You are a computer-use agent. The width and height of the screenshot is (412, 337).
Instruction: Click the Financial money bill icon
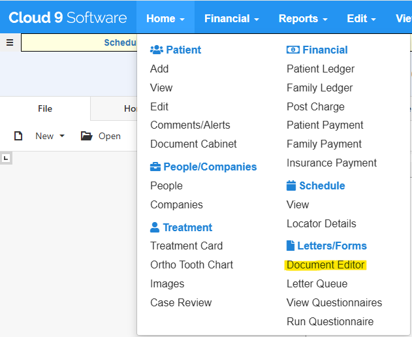tap(293, 50)
